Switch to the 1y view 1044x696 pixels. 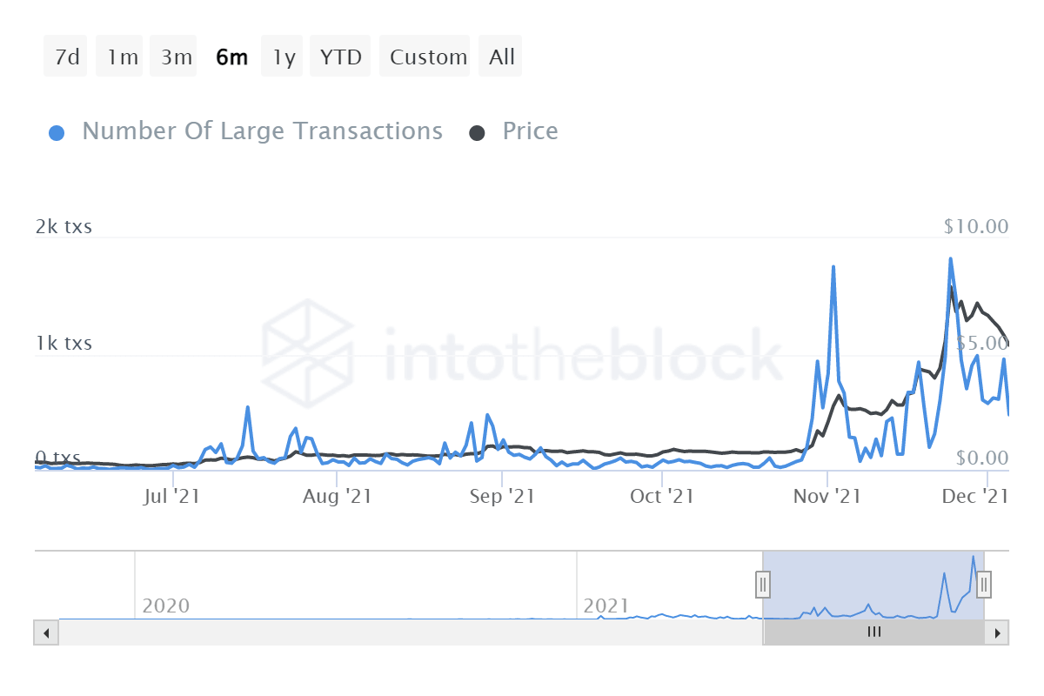pyautogui.click(x=282, y=56)
